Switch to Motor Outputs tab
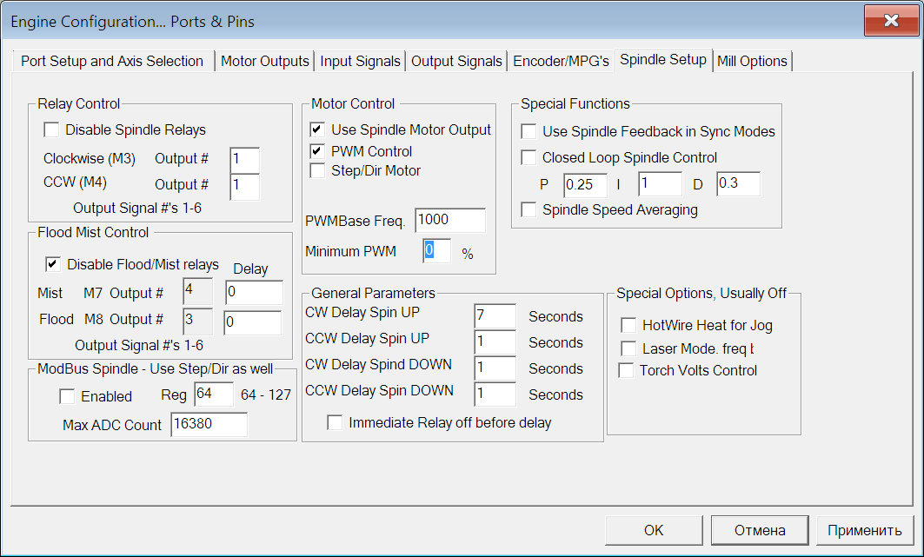Screen dimensions: 924x557 [x=265, y=61]
